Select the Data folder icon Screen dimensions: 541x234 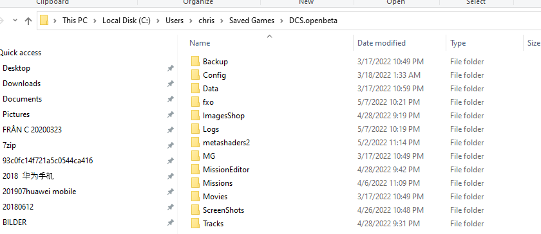pos(195,88)
